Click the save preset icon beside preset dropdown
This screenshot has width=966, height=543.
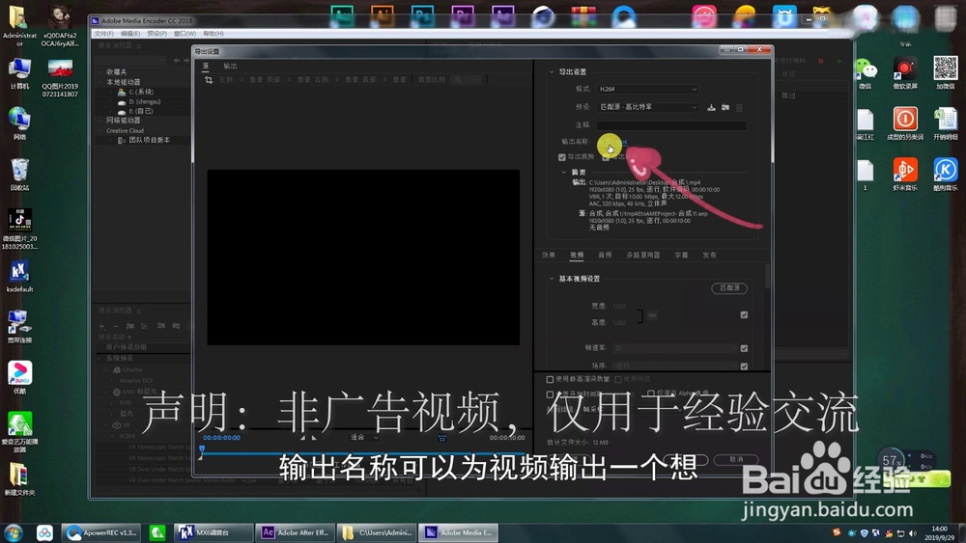(x=711, y=107)
